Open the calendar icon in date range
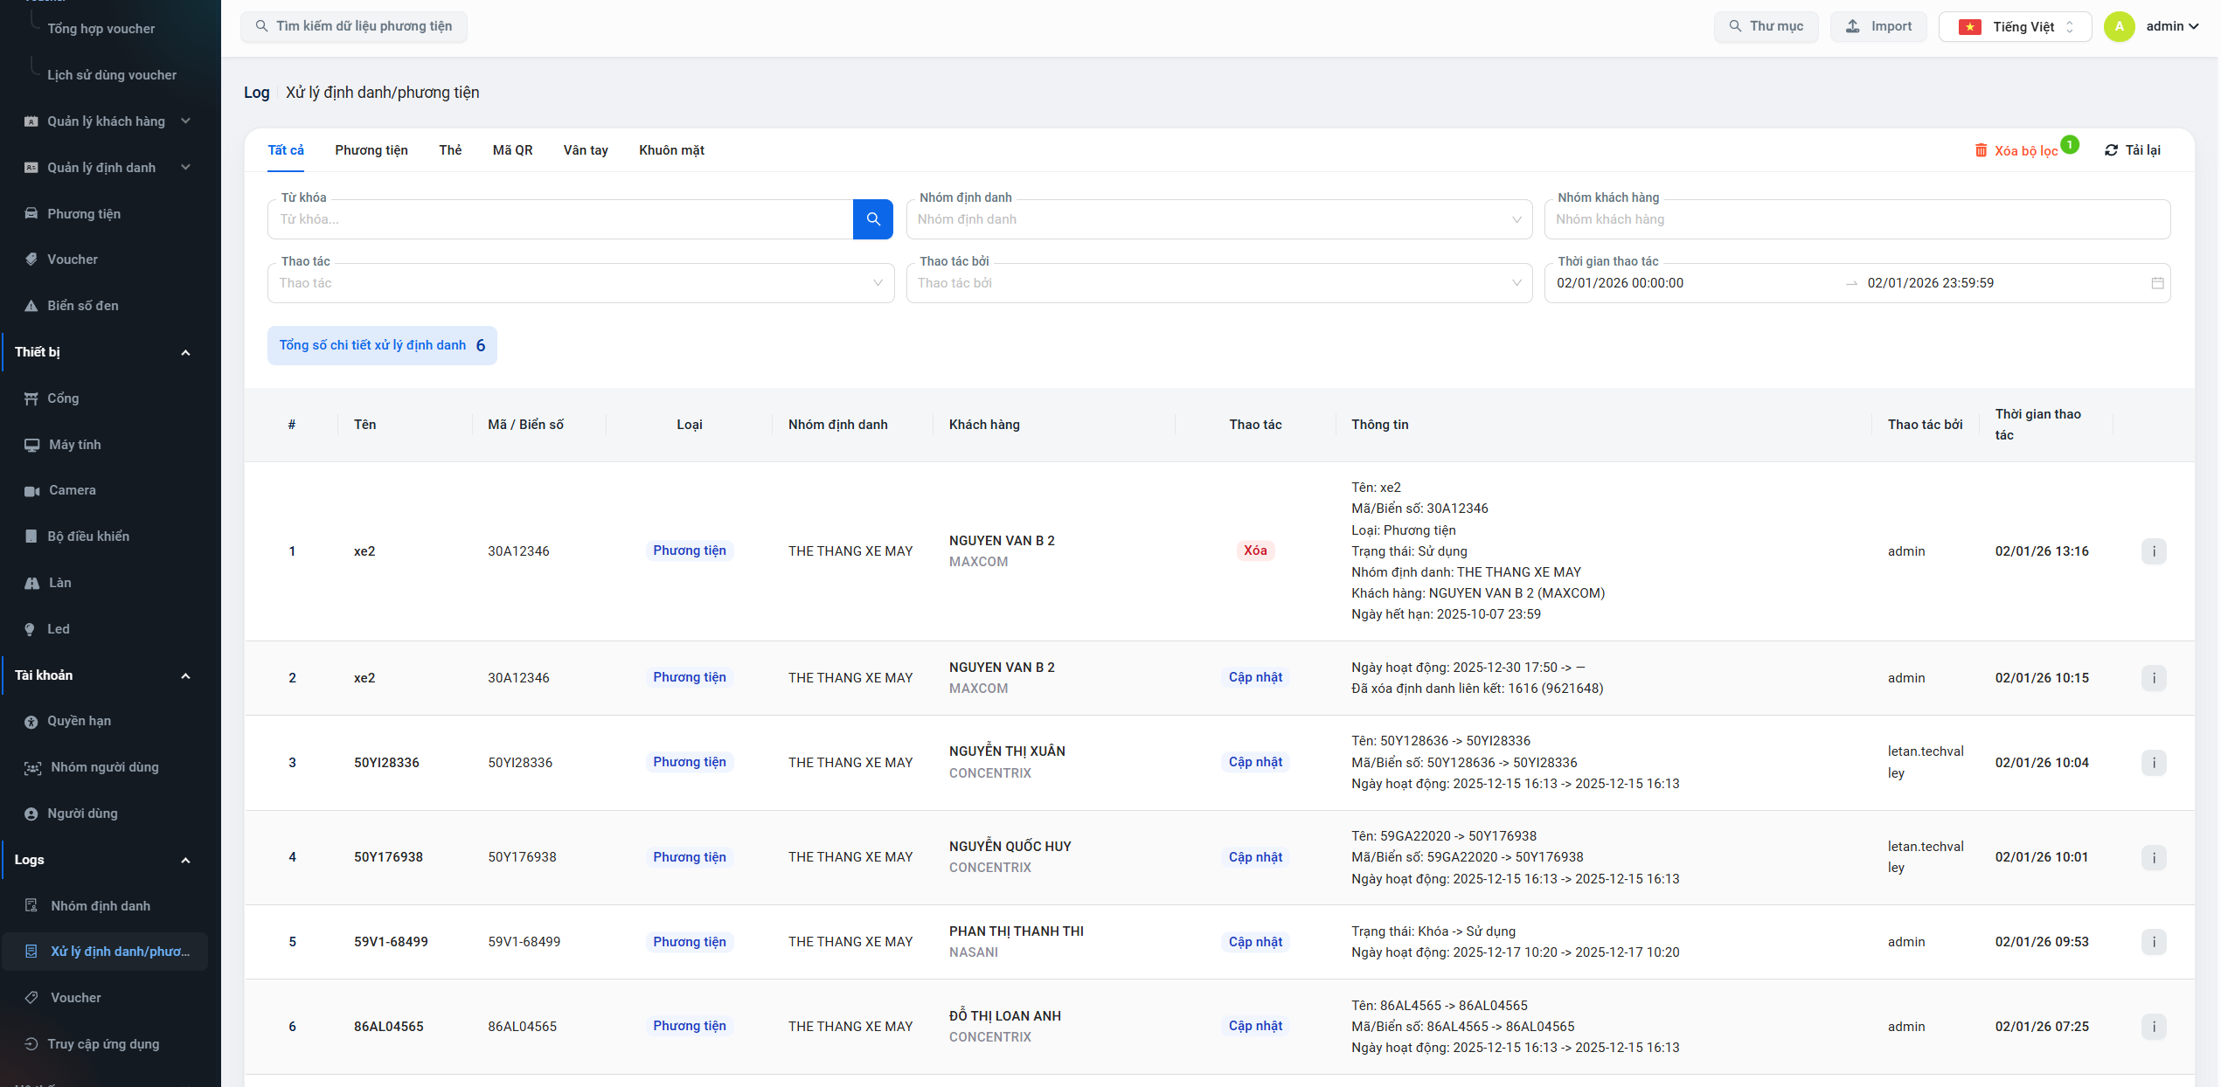2221x1087 pixels. tap(2156, 283)
